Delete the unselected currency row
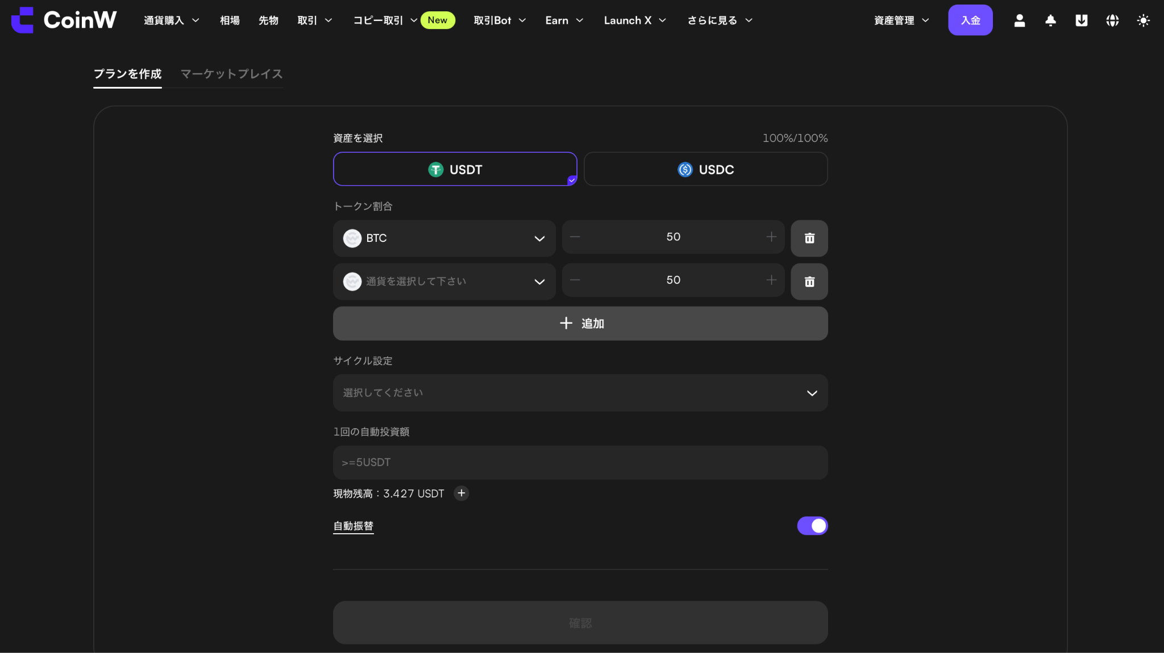Screen dimensions: 1164x653 coord(809,281)
